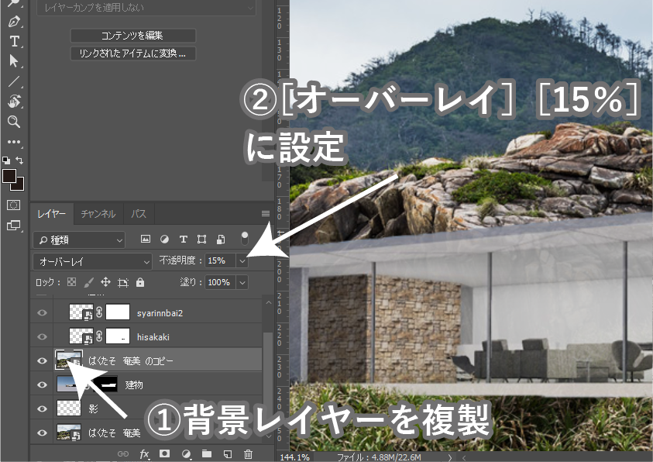
Task: Filter layers by adjustment layers icon
Action: coord(164,239)
